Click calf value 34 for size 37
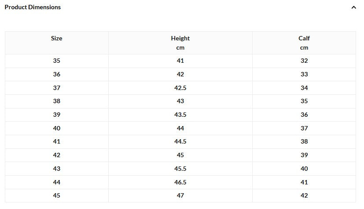 click(x=304, y=88)
